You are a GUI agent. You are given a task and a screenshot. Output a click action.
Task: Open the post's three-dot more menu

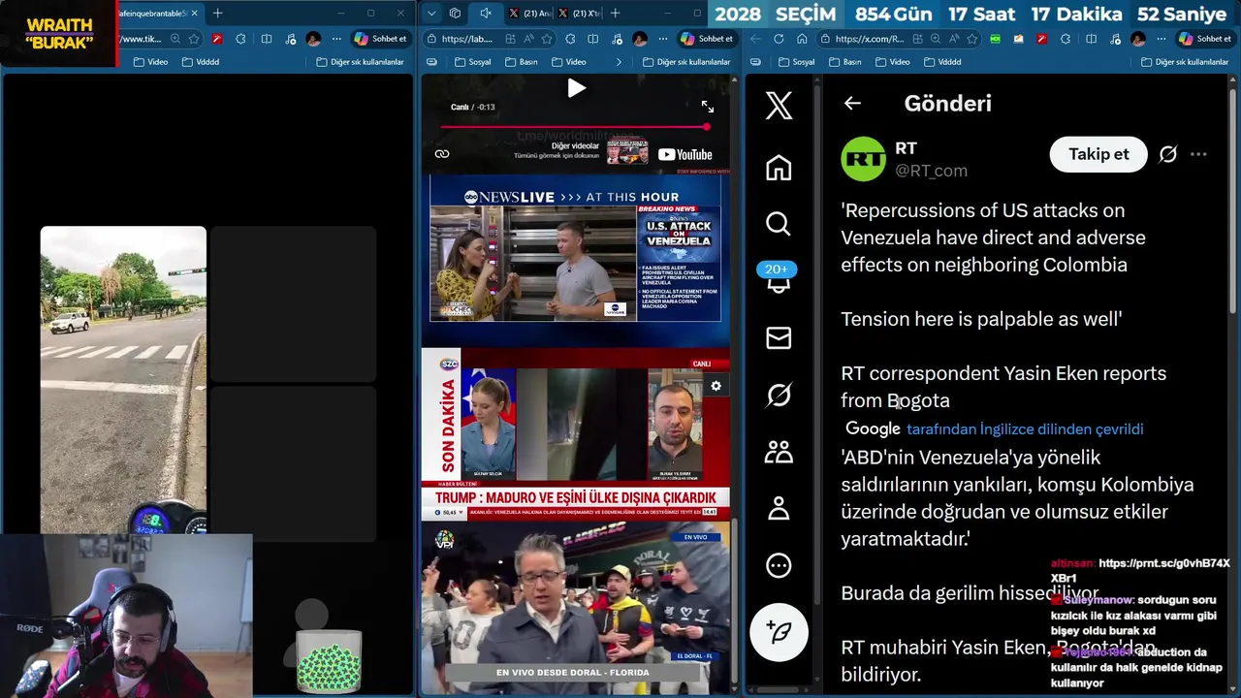pyautogui.click(x=1198, y=154)
